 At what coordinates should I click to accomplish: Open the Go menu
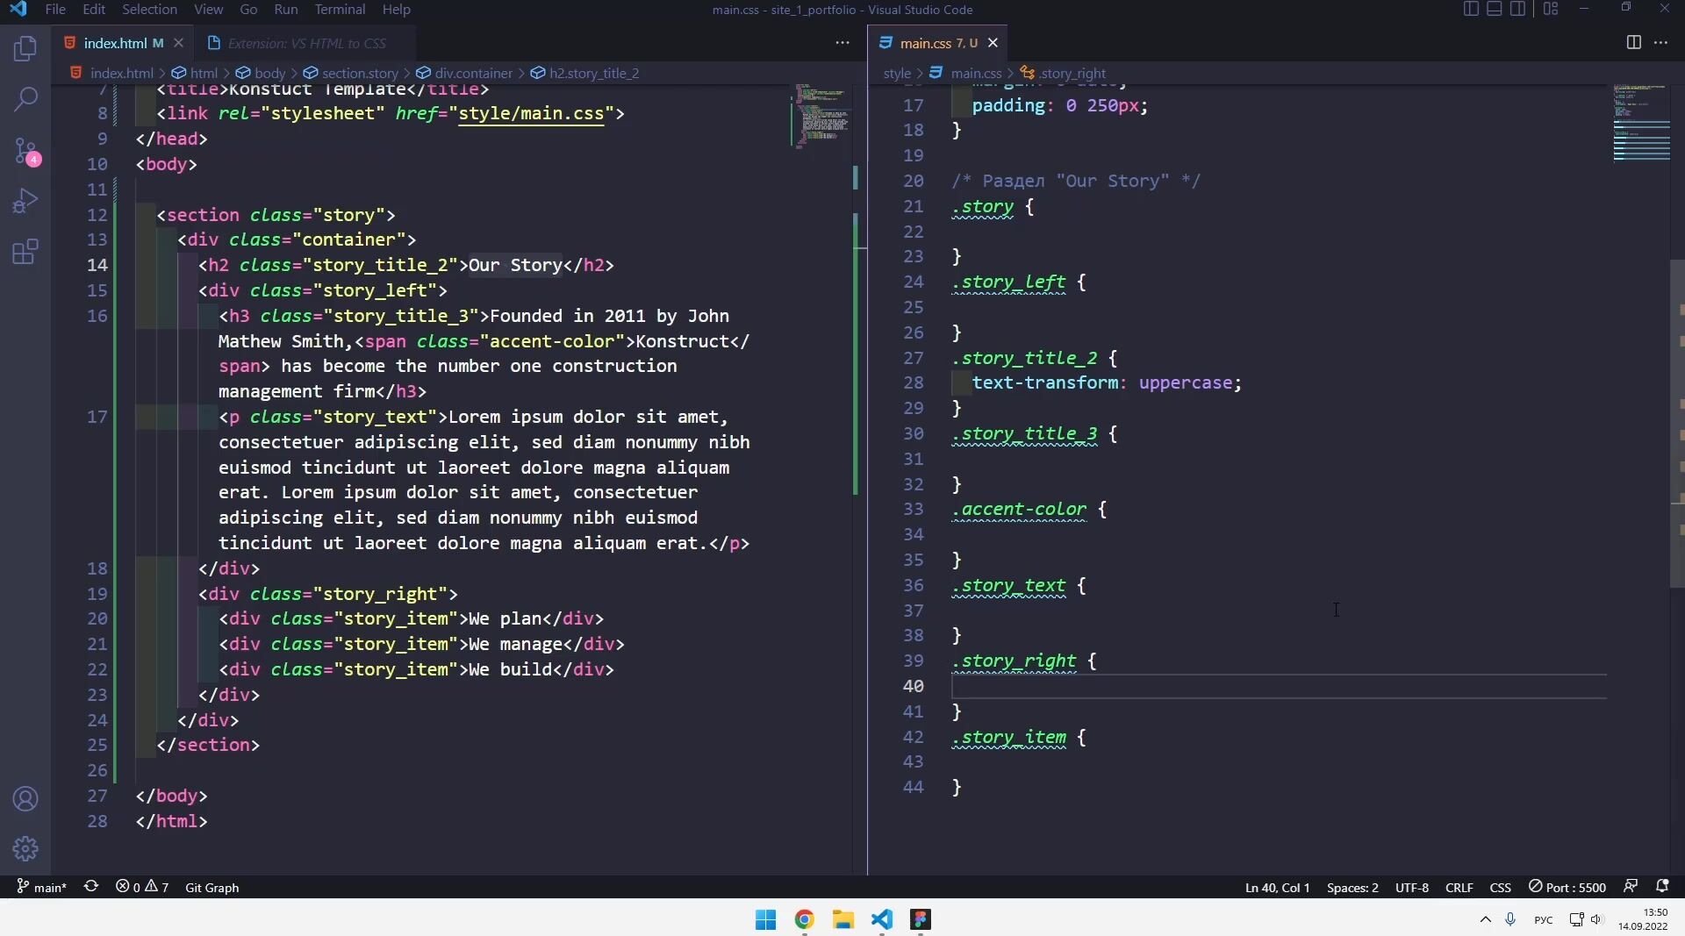click(248, 9)
